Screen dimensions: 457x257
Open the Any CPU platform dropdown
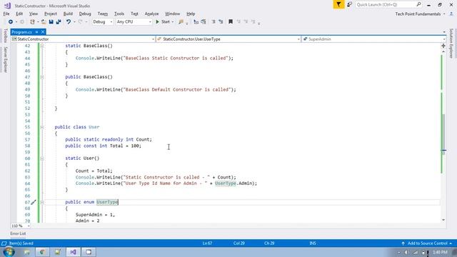(134, 22)
